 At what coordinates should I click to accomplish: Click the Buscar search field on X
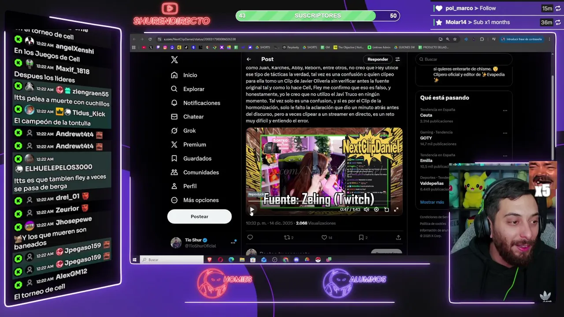point(464,59)
